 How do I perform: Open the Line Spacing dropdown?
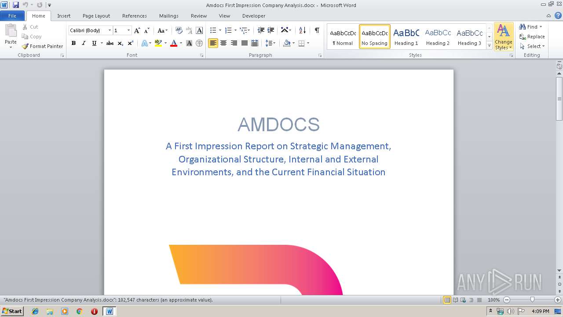point(271,43)
